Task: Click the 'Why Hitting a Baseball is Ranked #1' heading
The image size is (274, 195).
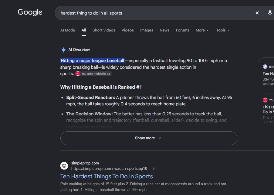Action: (101, 87)
